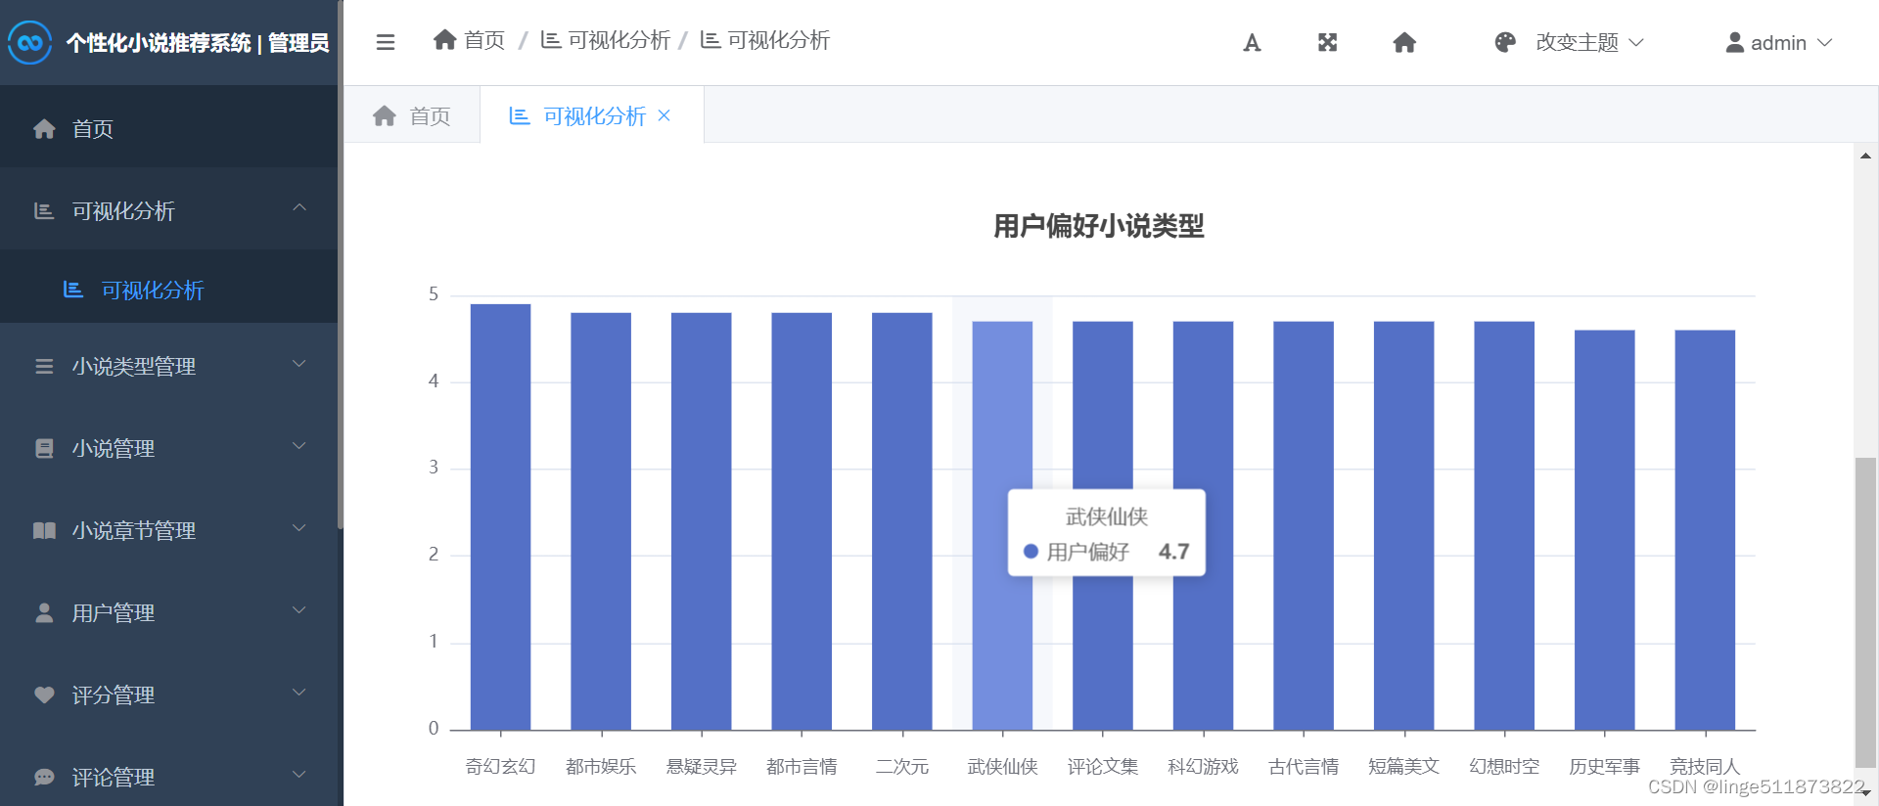Image resolution: width=1879 pixels, height=806 pixels.
Task: Click the home icon in the breadcrumb
Action: click(x=445, y=40)
